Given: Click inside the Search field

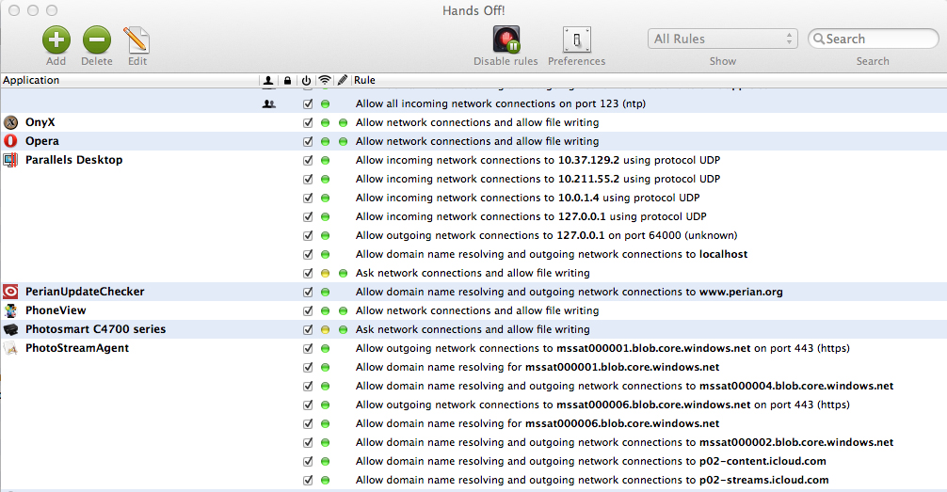Looking at the screenshot, I should click(873, 39).
